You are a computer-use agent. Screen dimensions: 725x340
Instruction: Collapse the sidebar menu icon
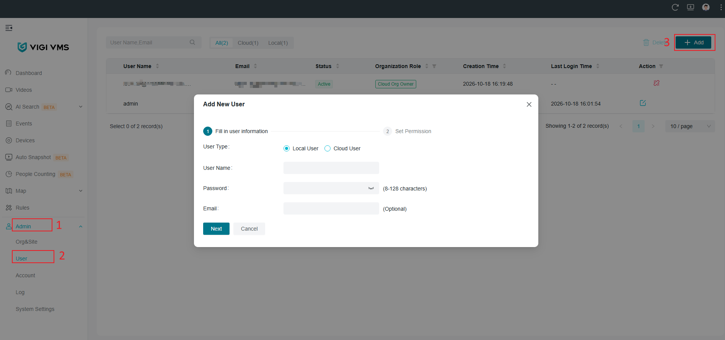coord(9,28)
